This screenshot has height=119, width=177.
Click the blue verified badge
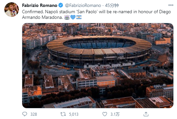pyautogui.click(x=61, y=5)
